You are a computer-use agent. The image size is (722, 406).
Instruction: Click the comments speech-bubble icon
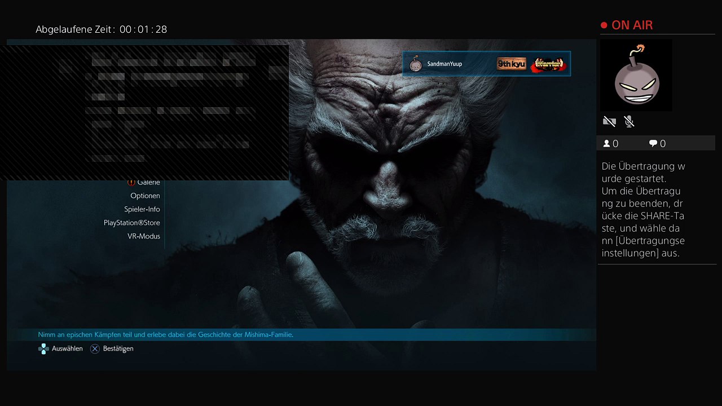pos(653,144)
